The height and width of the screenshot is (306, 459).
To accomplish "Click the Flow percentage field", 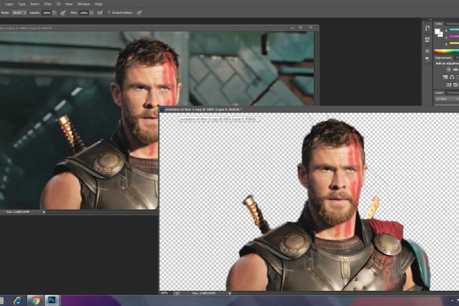I will [x=84, y=13].
